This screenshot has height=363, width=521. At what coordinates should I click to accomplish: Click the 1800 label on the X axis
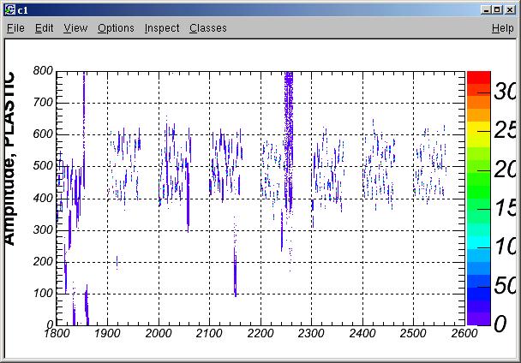(57, 333)
